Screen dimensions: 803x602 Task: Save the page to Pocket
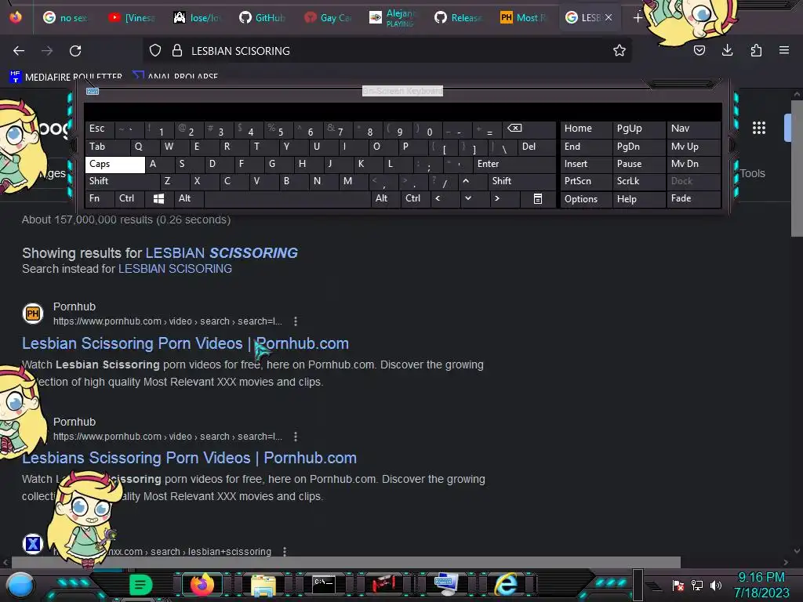tap(699, 50)
